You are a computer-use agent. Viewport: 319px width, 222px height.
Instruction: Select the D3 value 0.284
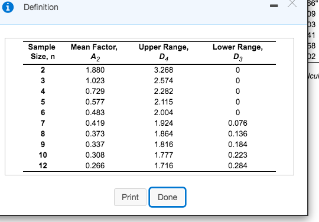point(237,165)
